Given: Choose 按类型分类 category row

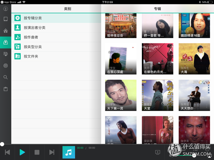Looking at the screenshot, I should [x=56, y=47].
